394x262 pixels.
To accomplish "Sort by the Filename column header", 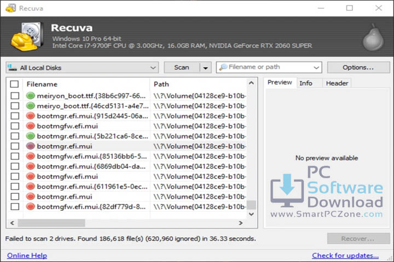I will point(86,84).
